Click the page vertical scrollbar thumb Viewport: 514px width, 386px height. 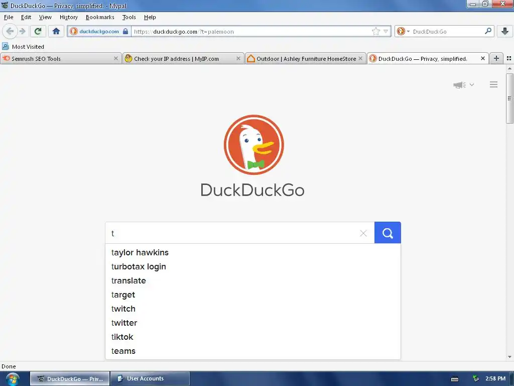coord(509,99)
